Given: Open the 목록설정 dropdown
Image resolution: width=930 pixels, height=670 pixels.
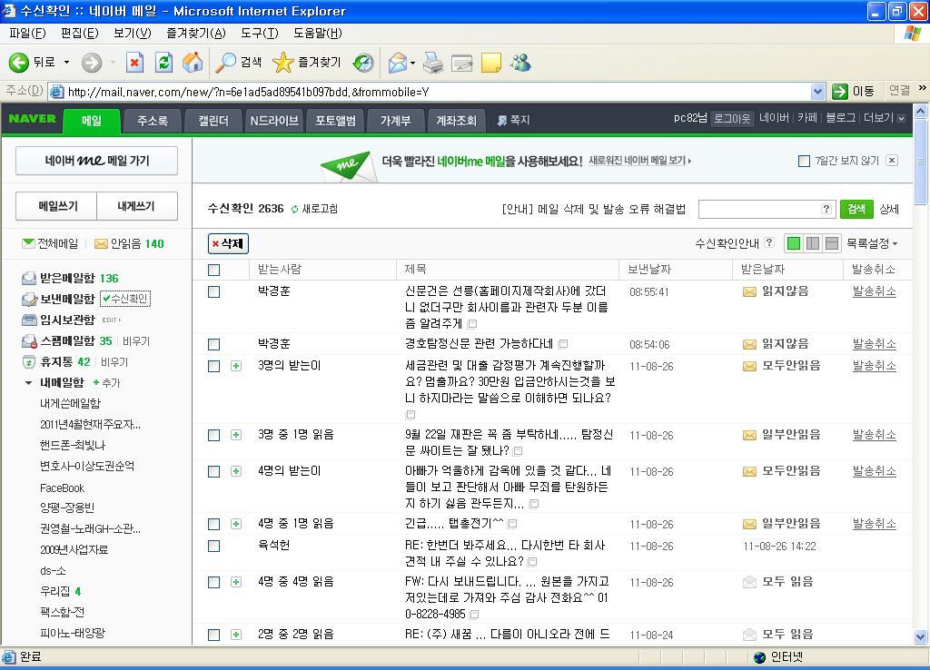Looking at the screenshot, I should coord(872,243).
